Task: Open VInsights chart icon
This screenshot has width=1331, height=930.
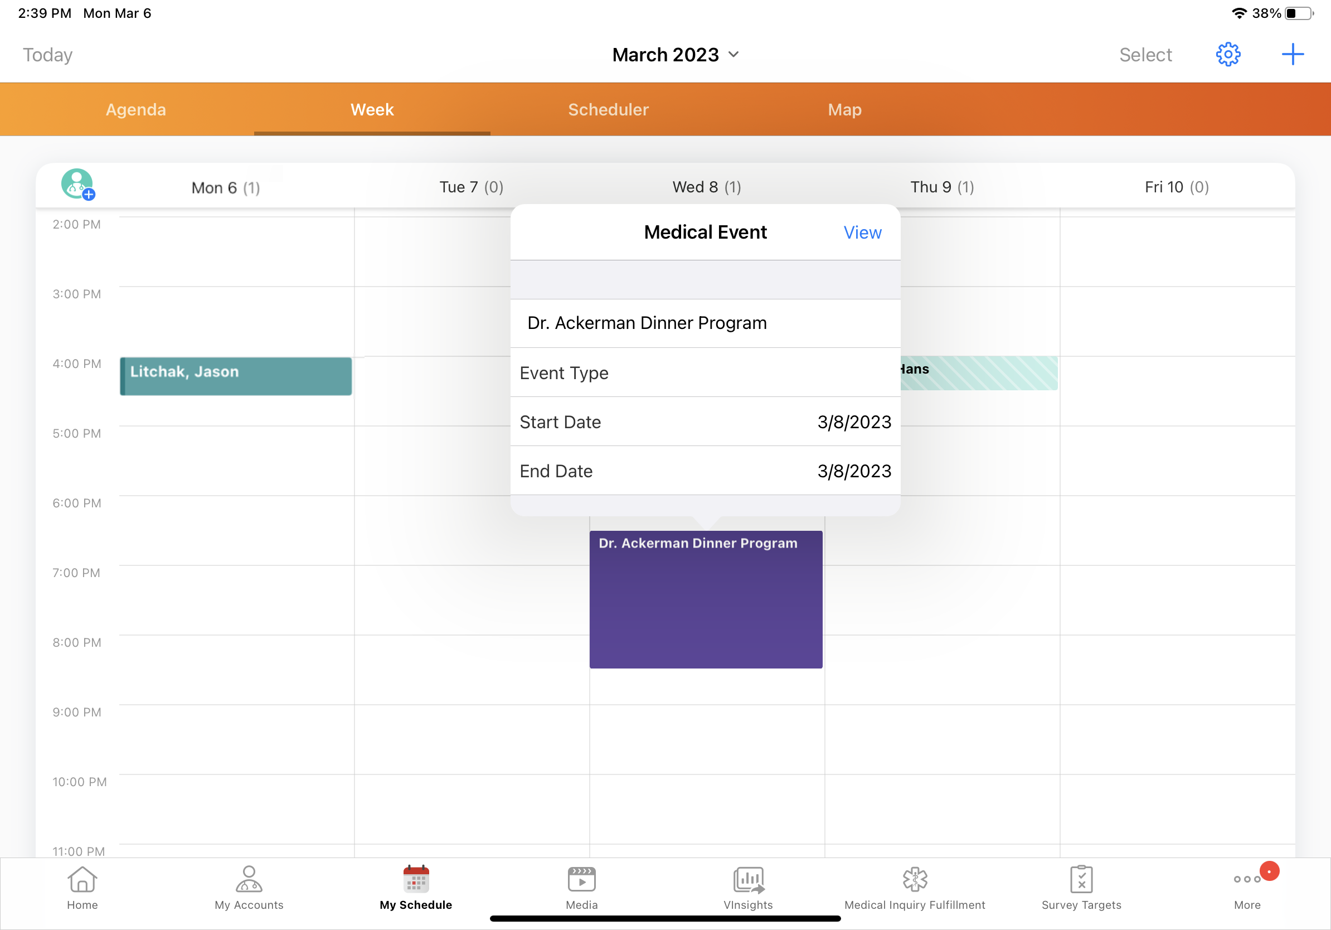Action: [748, 887]
